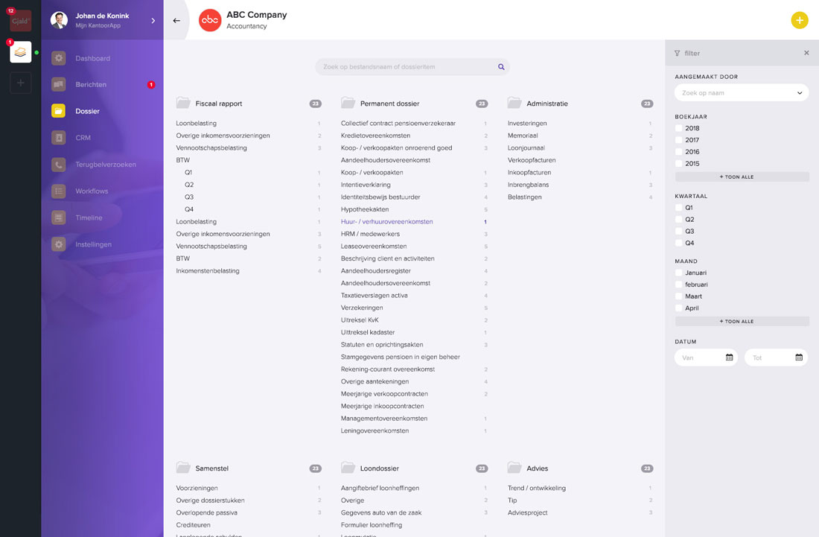Select the Terugbelverzoeken phone icon
The image size is (819, 537).
(58, 164)
